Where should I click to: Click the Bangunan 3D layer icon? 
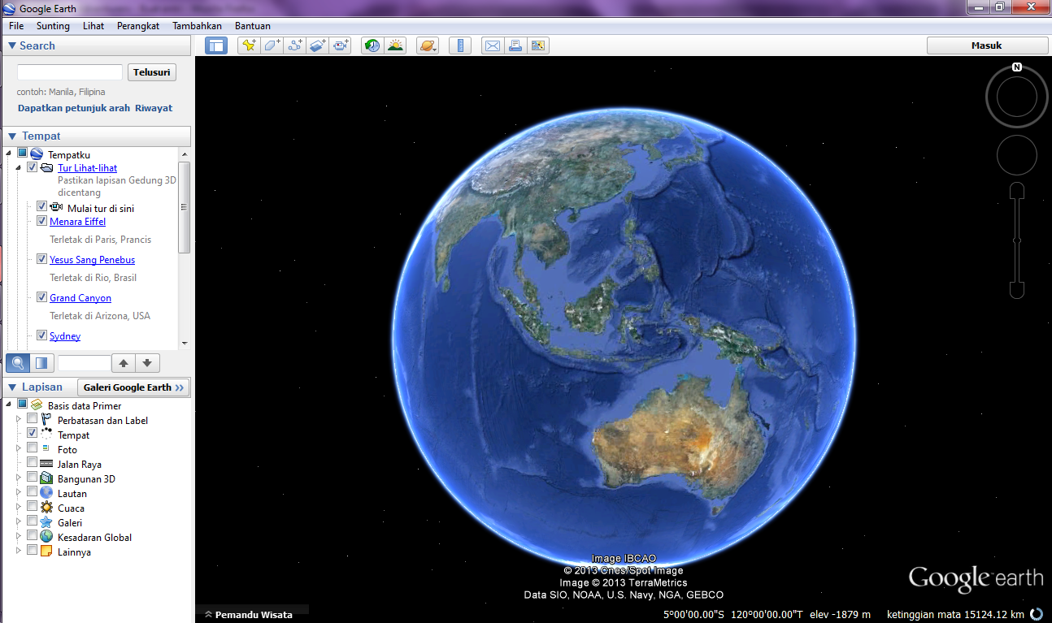point(46,479)
